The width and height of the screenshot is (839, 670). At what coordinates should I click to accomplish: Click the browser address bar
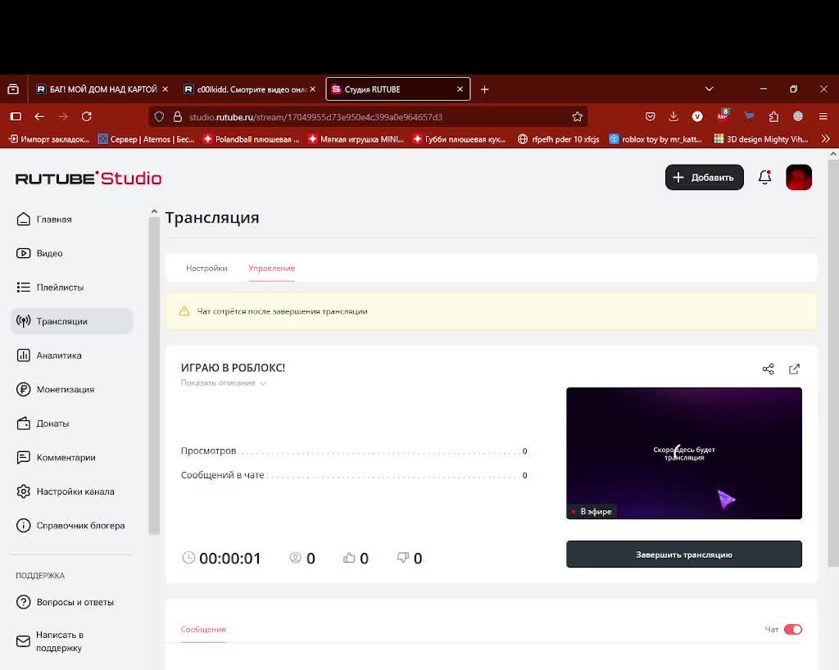tap(370, 116)
